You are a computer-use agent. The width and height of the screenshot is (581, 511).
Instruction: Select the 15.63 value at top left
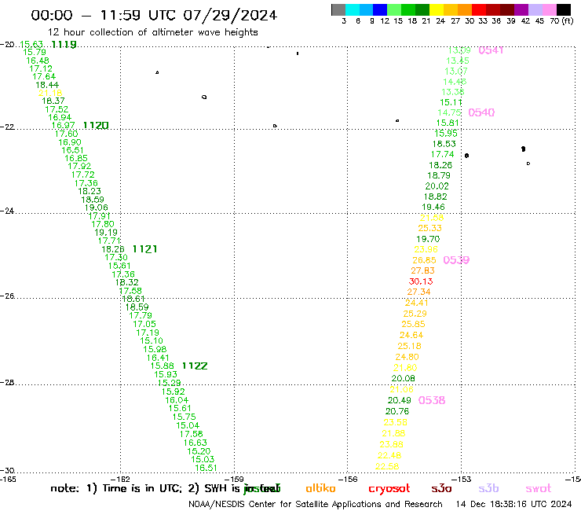(31, 45)
